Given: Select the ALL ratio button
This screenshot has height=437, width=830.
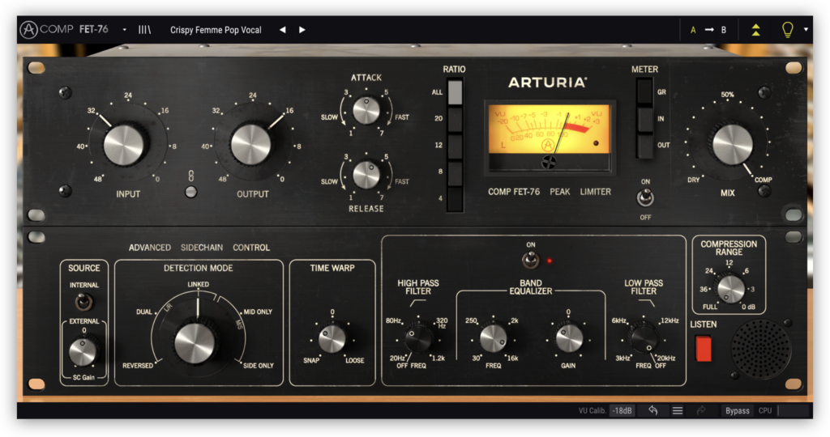Looking at the screenshot, I should (455, 92).
